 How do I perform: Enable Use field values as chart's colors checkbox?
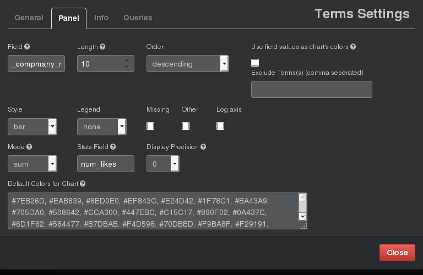255,63
